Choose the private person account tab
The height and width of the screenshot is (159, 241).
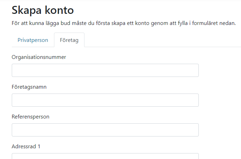point(33,40)
